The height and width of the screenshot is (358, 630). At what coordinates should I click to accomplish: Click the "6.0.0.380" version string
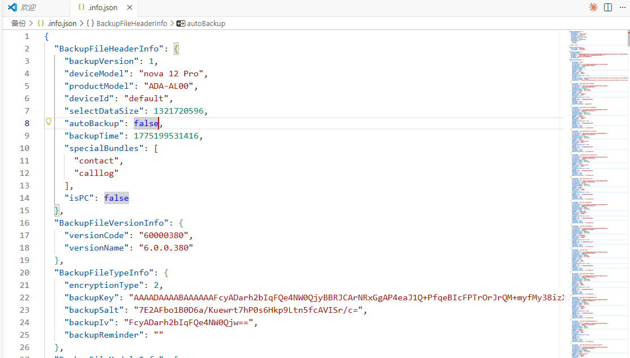(x=166, y=248)
